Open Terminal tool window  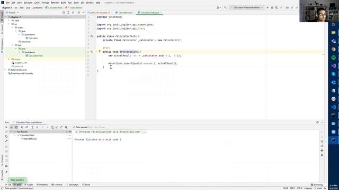[57, 185]
